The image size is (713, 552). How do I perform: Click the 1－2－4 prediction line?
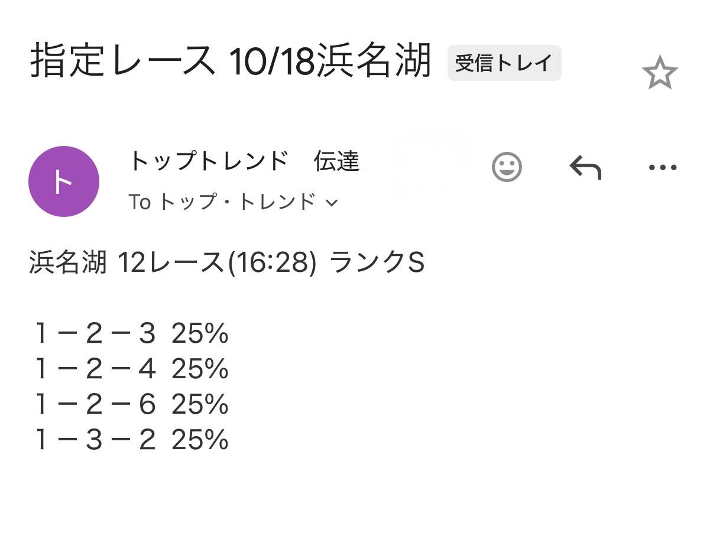95,370
